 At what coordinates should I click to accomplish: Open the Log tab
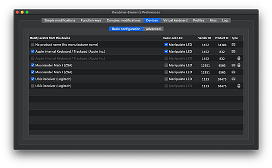225,20
